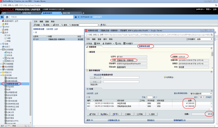Click 新建 new button in log toolbar
Screen dimensions: 218x128
coord(37,25)
